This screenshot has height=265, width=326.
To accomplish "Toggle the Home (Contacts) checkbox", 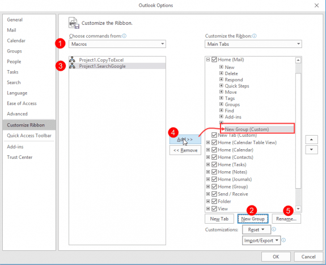I will tap(214, 157).
